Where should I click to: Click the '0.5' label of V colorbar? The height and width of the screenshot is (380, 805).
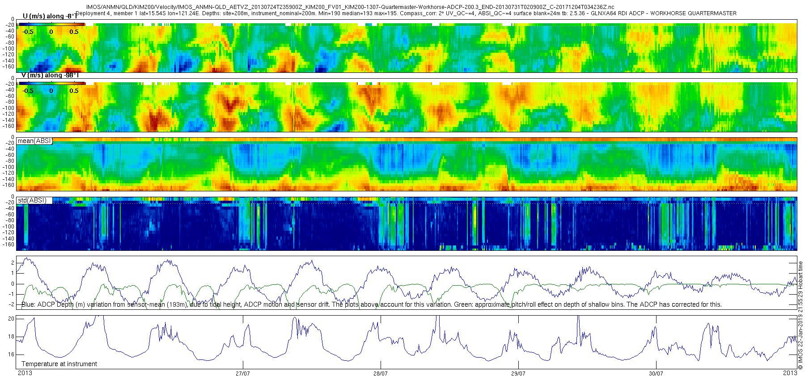[x=74, y=91]
